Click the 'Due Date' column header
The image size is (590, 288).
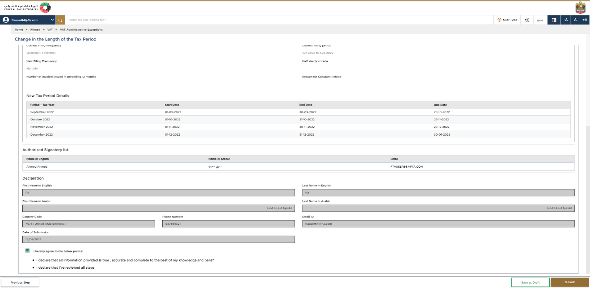[x=440, y=105]
